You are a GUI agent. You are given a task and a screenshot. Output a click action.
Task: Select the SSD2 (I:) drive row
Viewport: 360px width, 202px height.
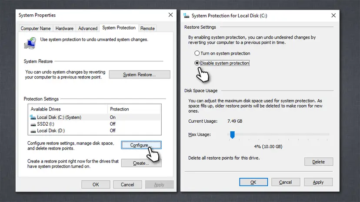coord(94,124)
